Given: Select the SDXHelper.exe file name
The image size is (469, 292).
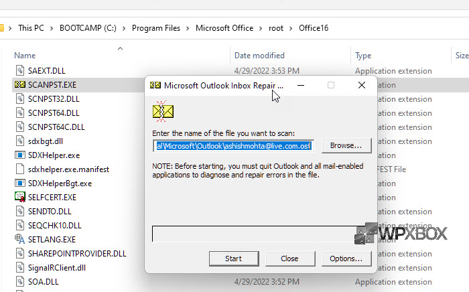Looking at the screenshot, I should [x=54, y=155].
